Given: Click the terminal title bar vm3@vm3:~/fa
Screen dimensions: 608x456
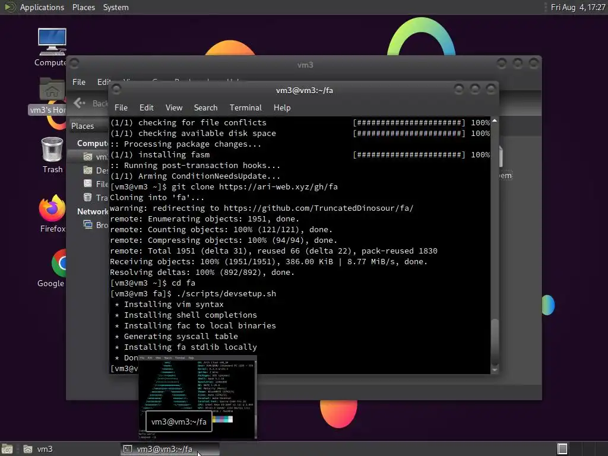Looking at the screenshot, I should [305, 90].
